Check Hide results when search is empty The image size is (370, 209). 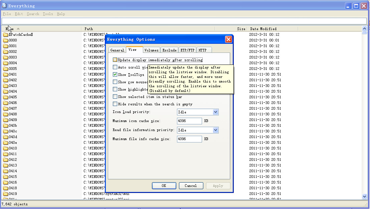(x=115, y=104)
